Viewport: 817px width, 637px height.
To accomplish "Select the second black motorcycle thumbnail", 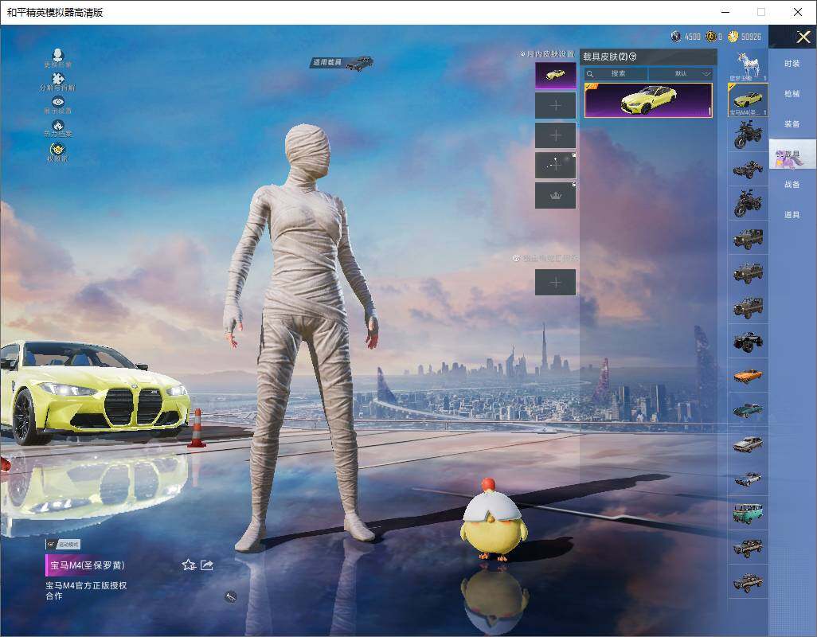I will click(x=748, y=203).
